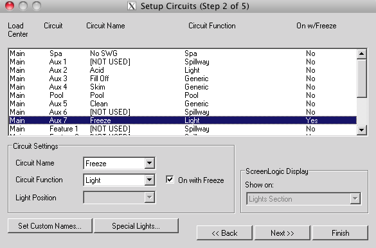Select the Aux 6 circuit row
The image size is (376, 248).
click(183, 112)
